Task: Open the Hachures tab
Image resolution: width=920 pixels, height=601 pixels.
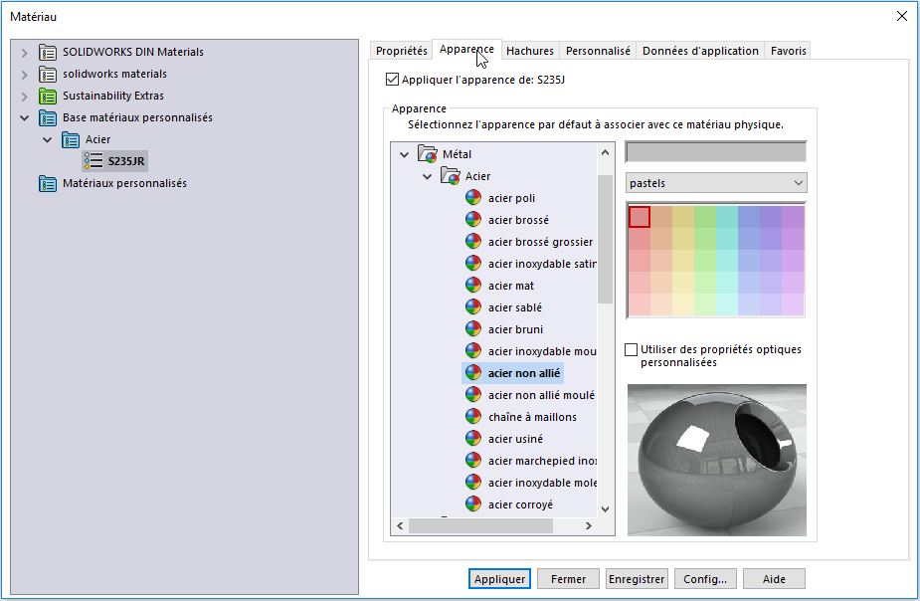Action: click(x=530, y=51)
